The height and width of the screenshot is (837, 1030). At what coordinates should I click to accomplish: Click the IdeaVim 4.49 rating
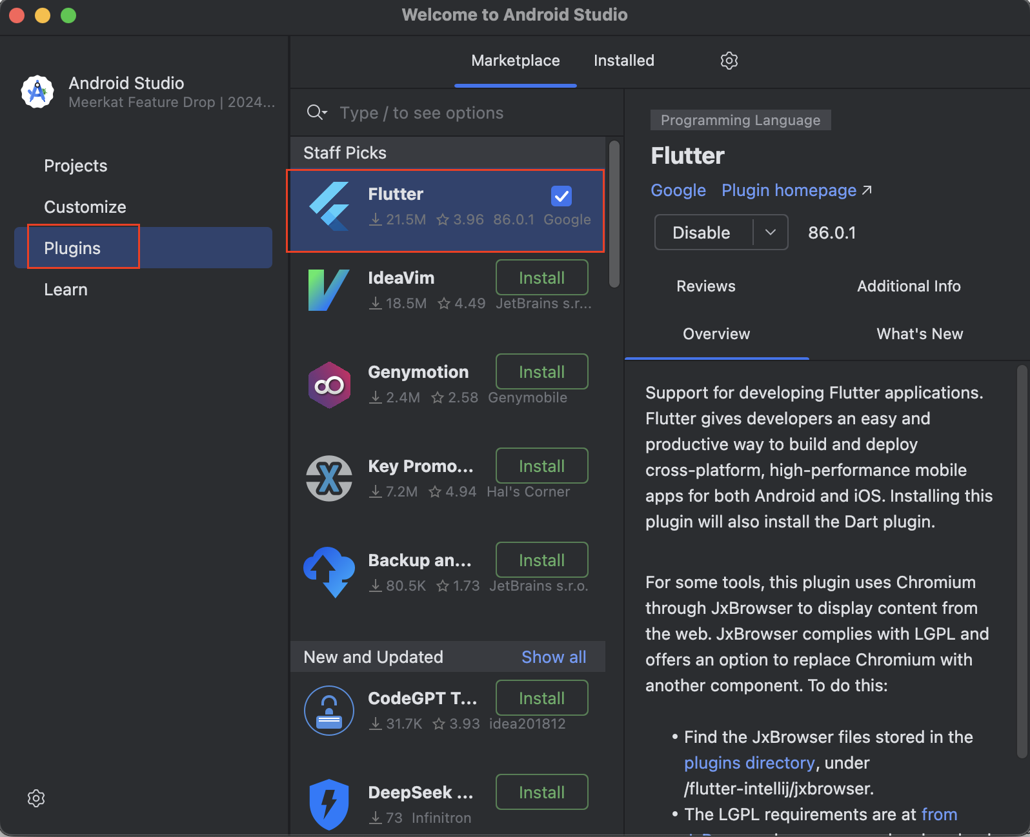coord(461,304)
